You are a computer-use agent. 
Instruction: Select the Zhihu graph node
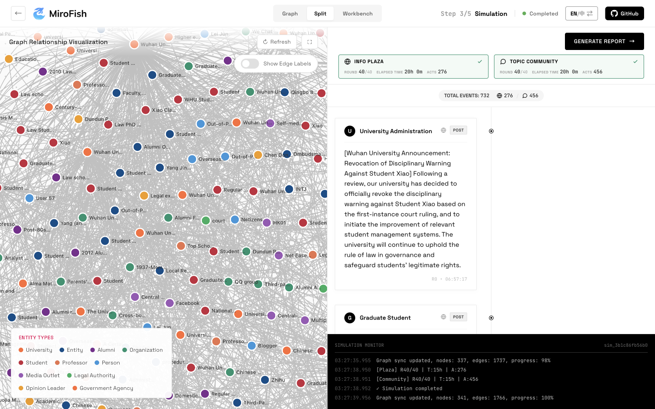(x=265, y=380)
